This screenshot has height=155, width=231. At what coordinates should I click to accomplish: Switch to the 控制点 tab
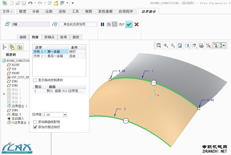pos(49,37)
